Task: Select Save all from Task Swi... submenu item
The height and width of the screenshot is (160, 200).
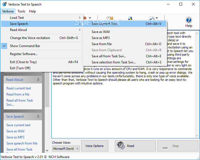Action: pos(125,56)
